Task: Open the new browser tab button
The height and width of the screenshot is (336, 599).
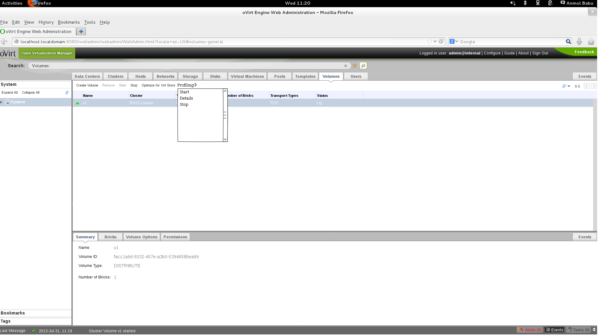Action: tap(81, 31)
